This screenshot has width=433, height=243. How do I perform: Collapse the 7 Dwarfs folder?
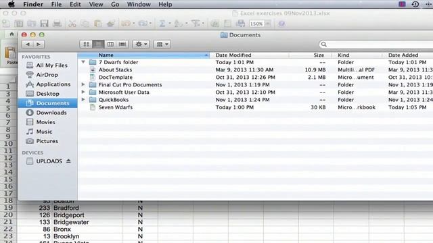coord(83,62)
